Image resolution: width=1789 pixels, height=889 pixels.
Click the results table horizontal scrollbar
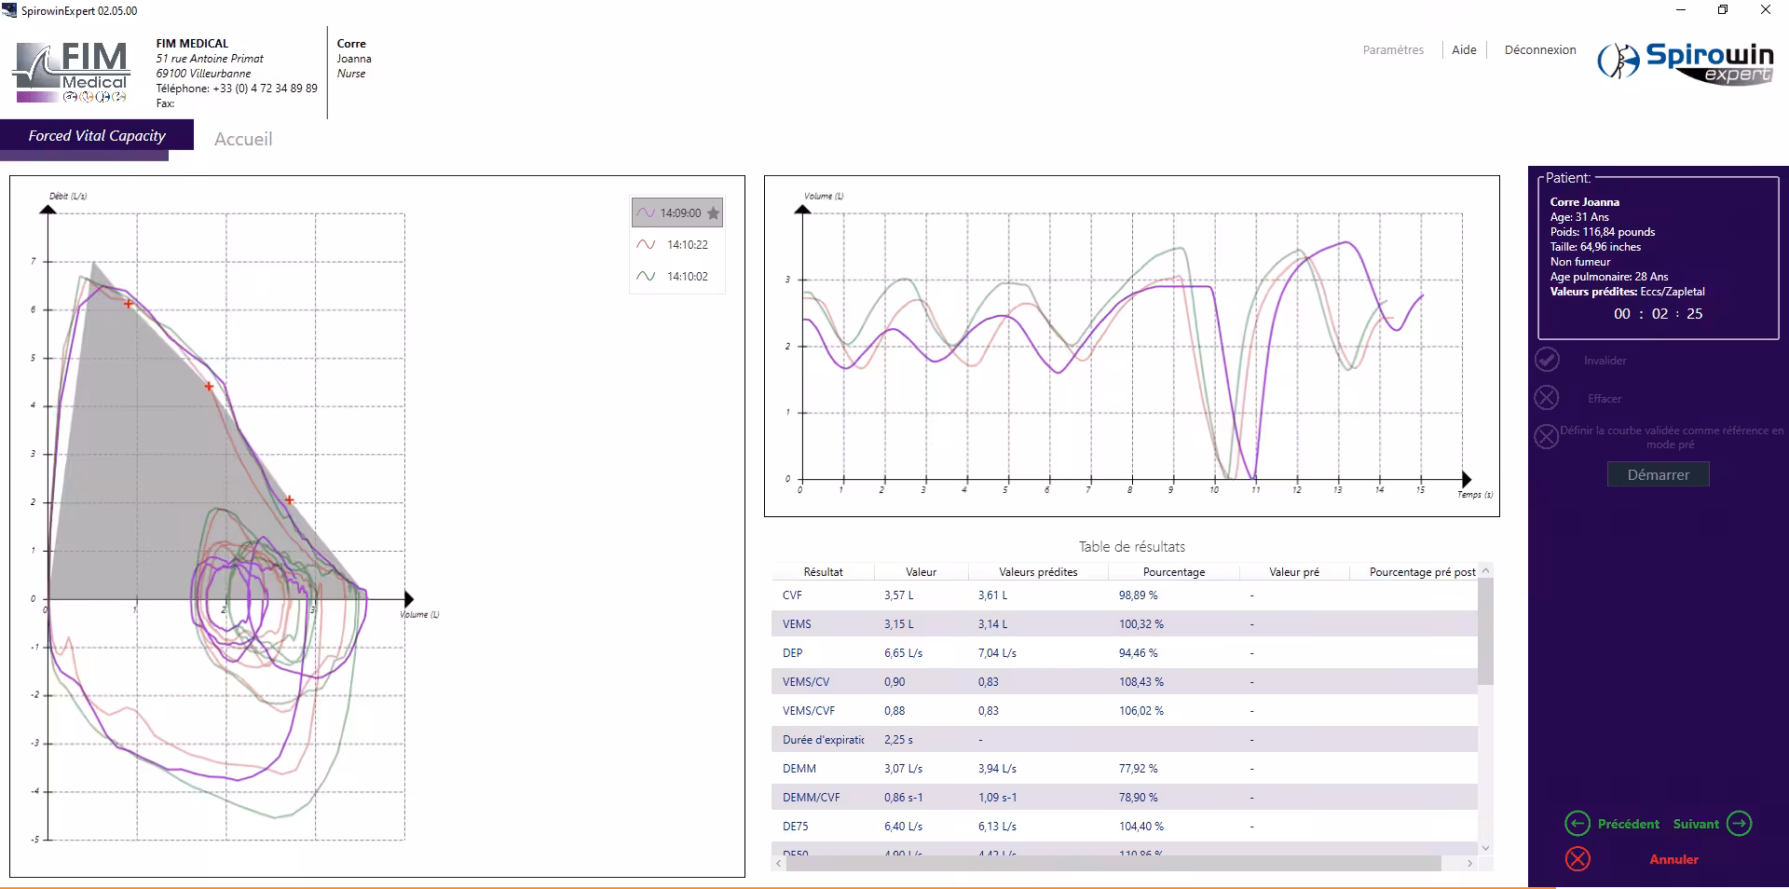[1113, 864]
